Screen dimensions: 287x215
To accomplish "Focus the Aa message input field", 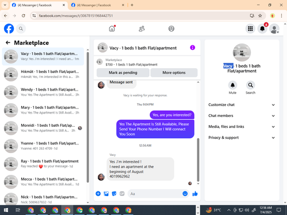I will 155,194.
